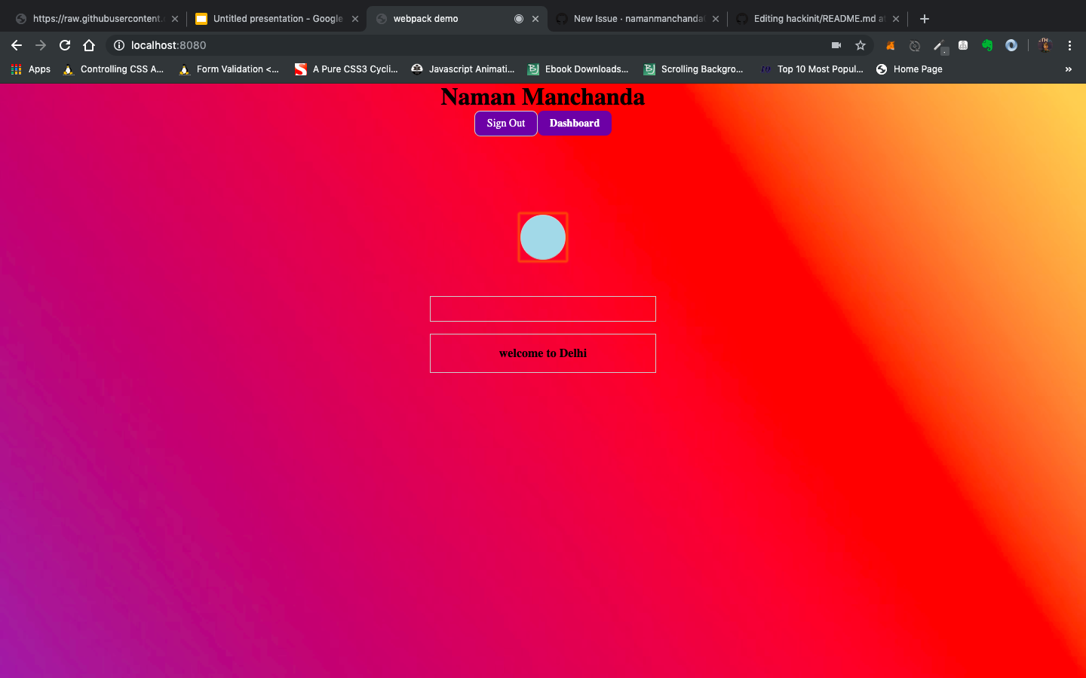
Task: Go back using the browser back arrow
Action: (x=17, y=45)
